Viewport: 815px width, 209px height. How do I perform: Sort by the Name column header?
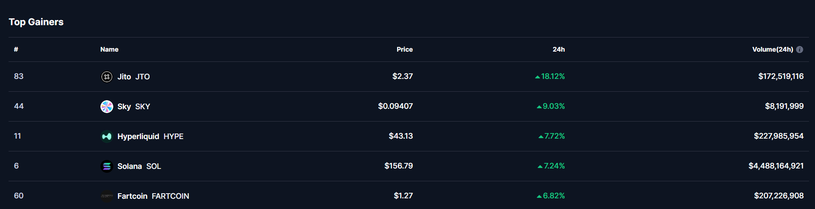[x=109, y=49]
